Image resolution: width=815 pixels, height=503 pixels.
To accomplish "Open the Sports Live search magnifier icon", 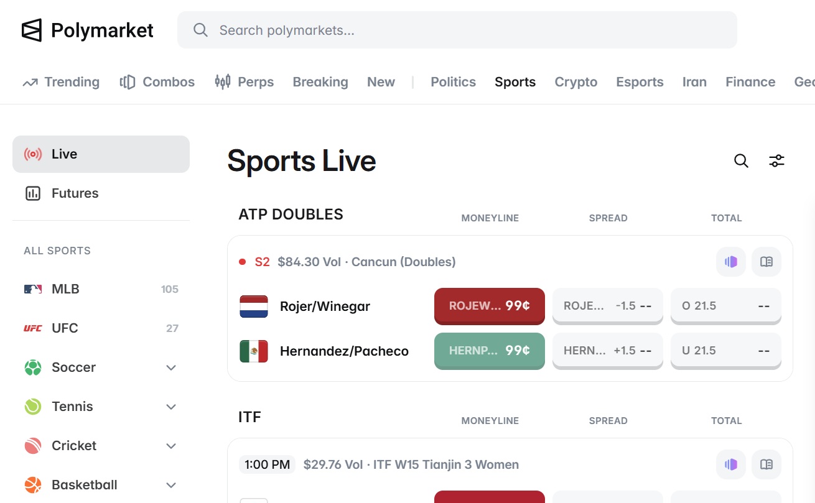I will (741, 161).
